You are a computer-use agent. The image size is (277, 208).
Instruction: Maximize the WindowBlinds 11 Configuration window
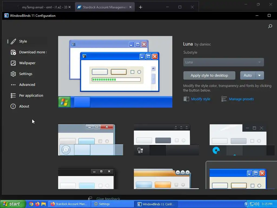click(269, 15)
